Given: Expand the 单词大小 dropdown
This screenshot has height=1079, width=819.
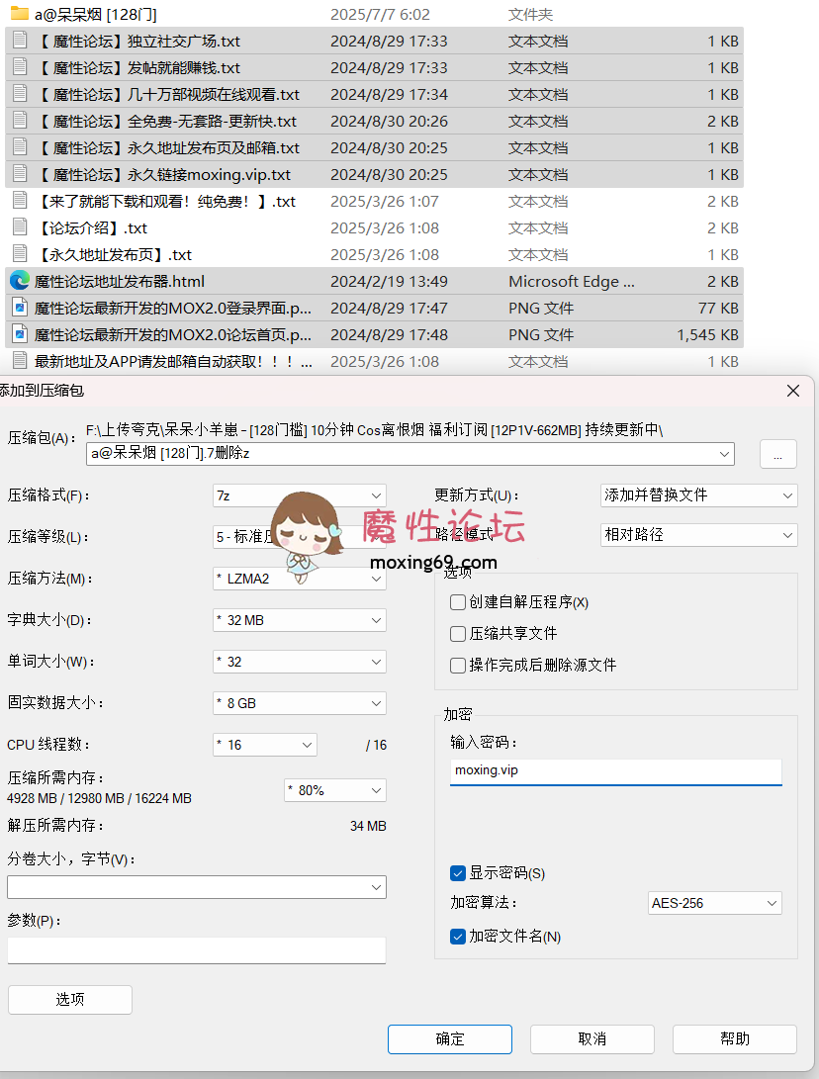Looking at the screenshot, I should pyautogui.click(x=300, y=662).
